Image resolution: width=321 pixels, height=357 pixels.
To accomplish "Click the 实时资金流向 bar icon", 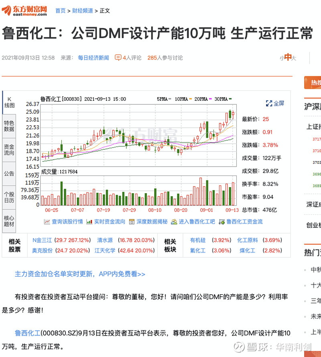I will point(89,222).
